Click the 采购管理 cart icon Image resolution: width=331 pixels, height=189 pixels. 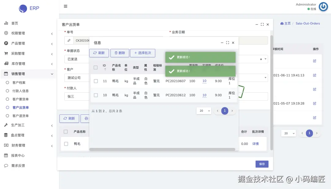(6, 53)
